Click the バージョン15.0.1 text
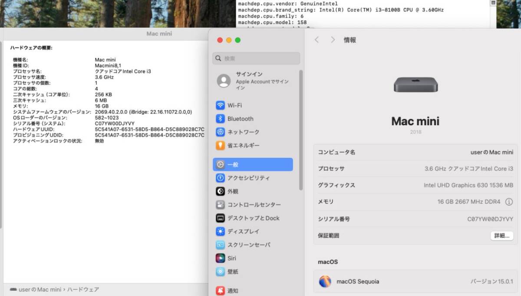521x296 pixels. tap(492, 282)
